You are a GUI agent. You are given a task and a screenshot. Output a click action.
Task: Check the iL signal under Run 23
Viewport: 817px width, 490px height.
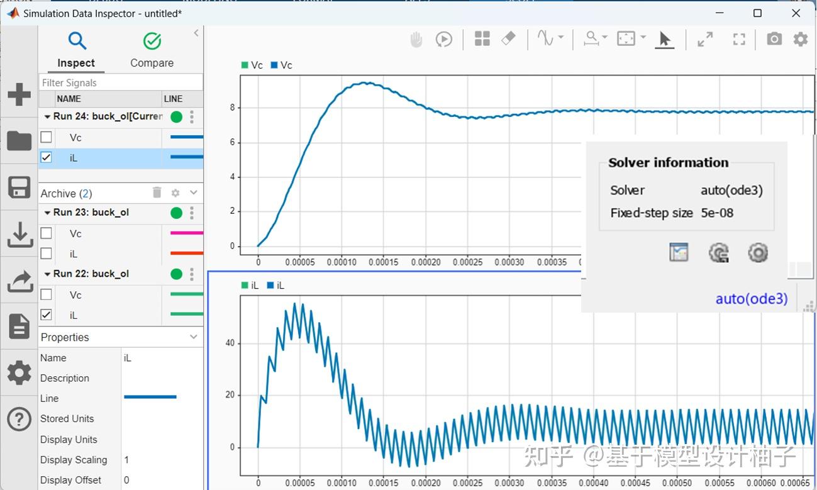point(46,253)
